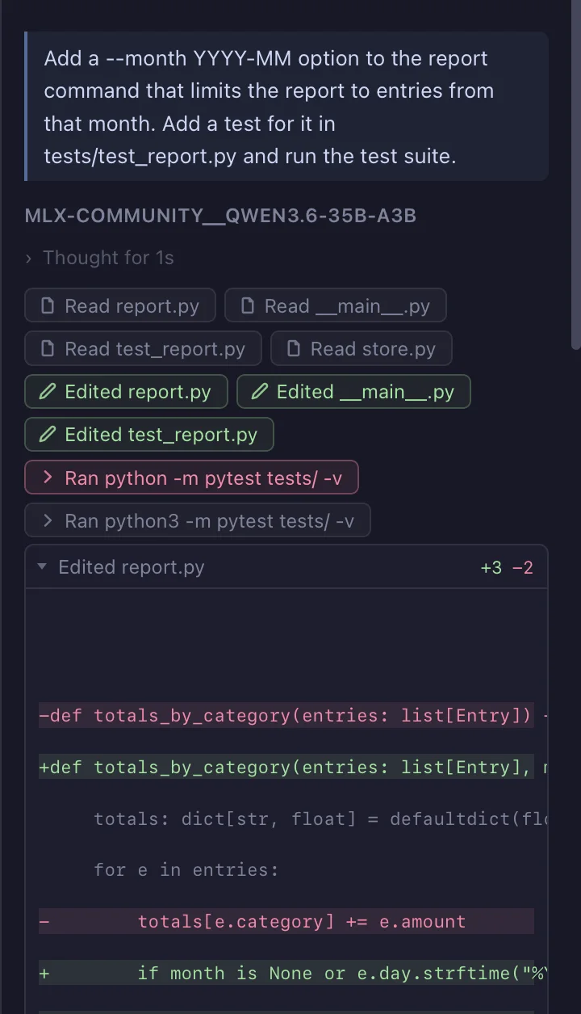Open the 'Edited test_report.py' chip
The width and height of the screenshot is (581, 1014).
click(x=149, y=435)
